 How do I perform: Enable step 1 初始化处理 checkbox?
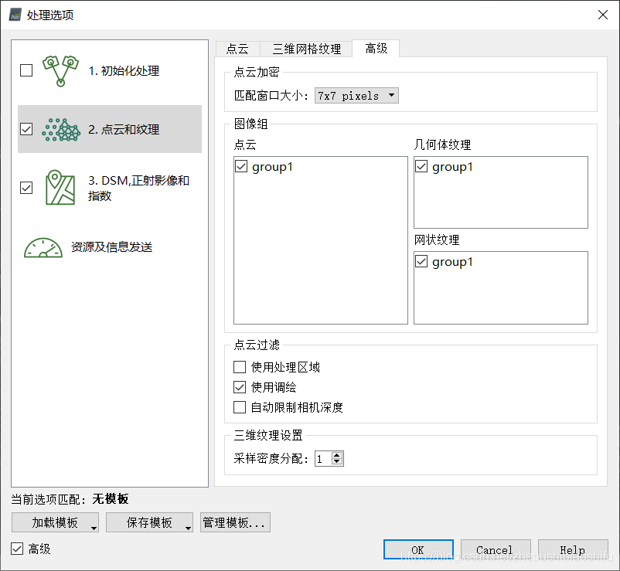(26, 71)
